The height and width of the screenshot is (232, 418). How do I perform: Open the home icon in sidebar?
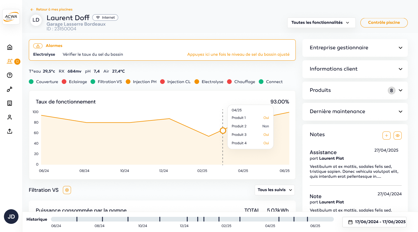point(10,47)
